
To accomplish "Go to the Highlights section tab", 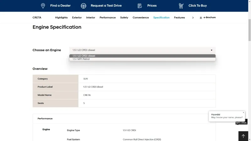I will [x=61, y=18].
